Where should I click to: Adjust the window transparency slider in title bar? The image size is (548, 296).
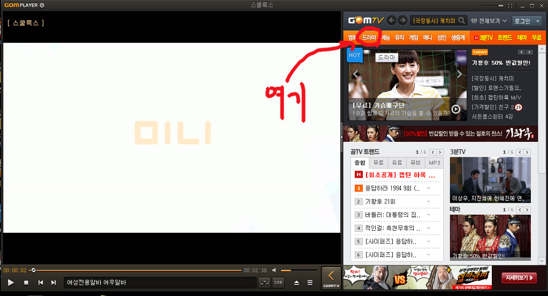click(492, 5)
